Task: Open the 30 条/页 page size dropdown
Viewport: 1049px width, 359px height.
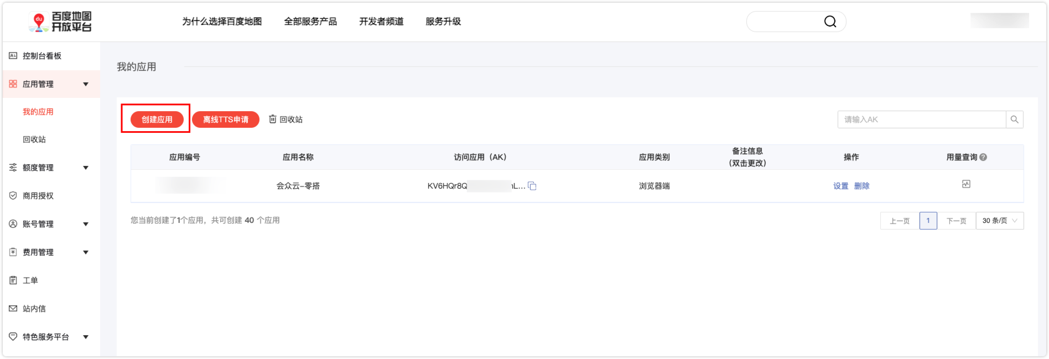Action: [x=1000, y=221]
